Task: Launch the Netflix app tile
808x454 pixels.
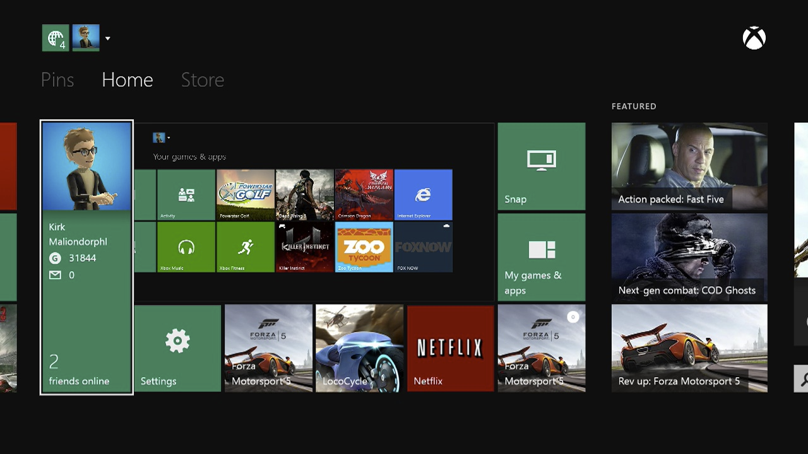Action: 450,348
